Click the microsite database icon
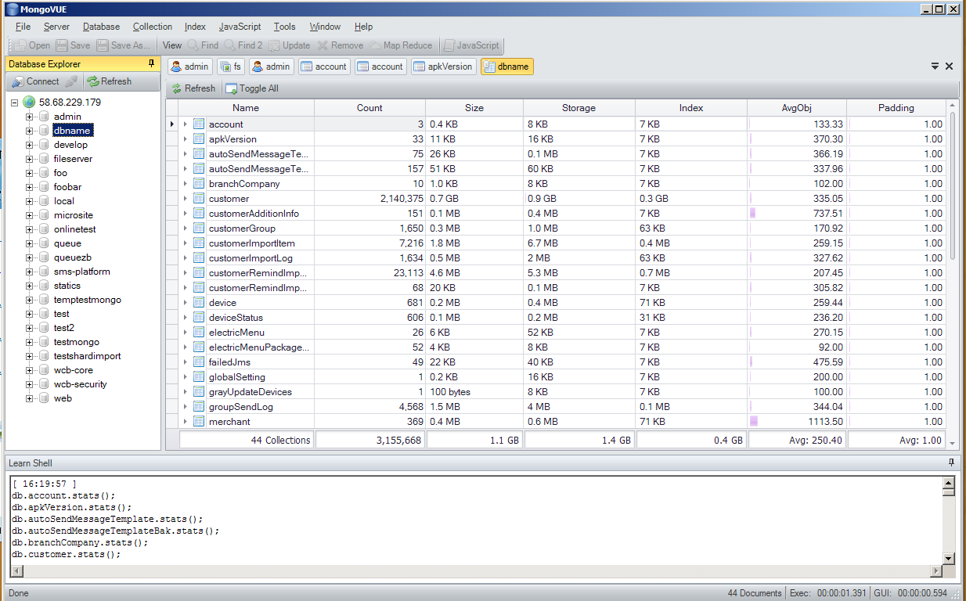 (44, 215)
